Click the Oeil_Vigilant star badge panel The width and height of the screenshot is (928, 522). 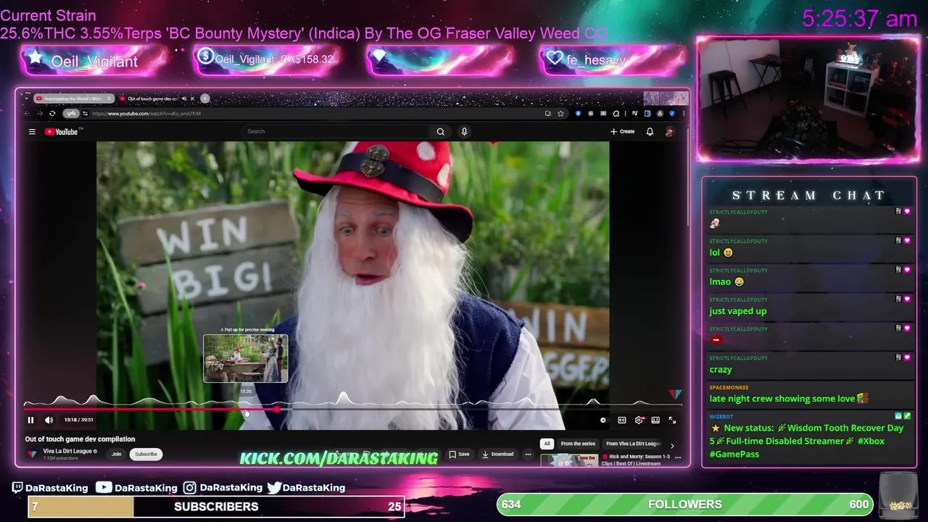[x=94, y=61]
